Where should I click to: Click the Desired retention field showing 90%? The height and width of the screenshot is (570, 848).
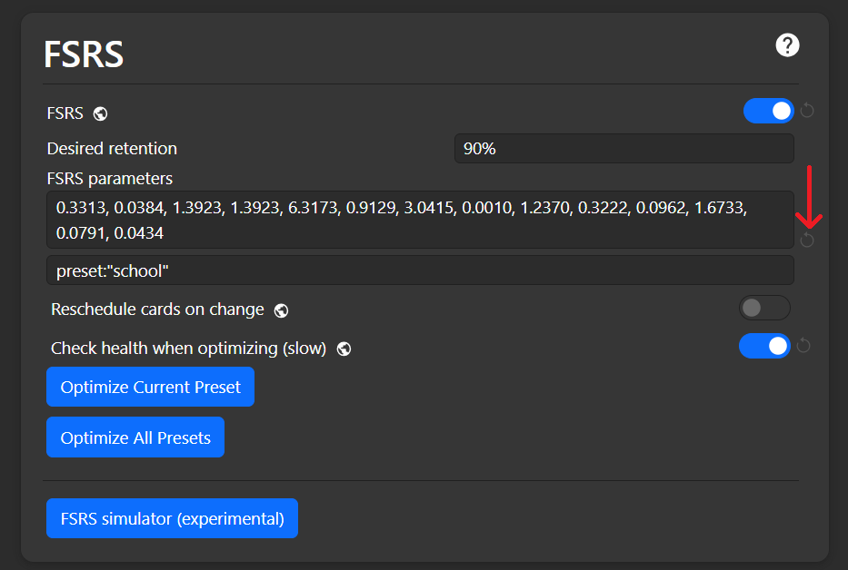tap(624, 149)
